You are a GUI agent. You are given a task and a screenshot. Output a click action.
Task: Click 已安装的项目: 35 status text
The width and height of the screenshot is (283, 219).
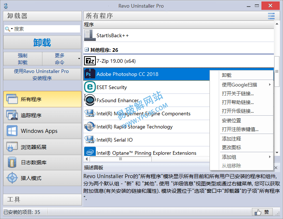tap(22, 212)
